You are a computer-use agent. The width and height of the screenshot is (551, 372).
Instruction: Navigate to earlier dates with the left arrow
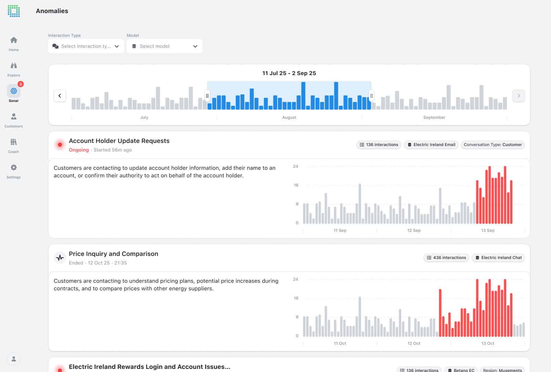[x=60, y=96]
